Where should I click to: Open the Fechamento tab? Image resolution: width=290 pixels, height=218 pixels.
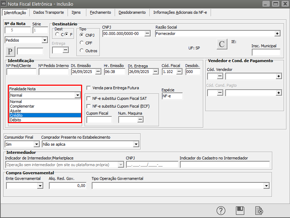[x=100, y=12]
